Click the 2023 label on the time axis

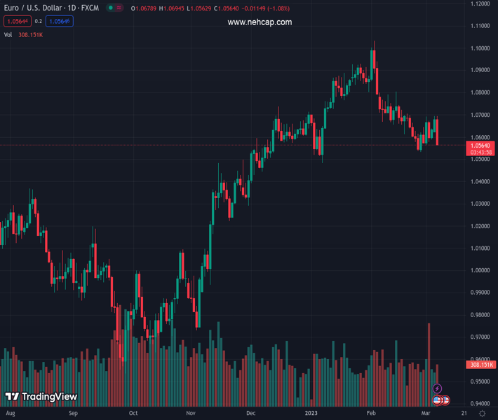tap(313, 414)
